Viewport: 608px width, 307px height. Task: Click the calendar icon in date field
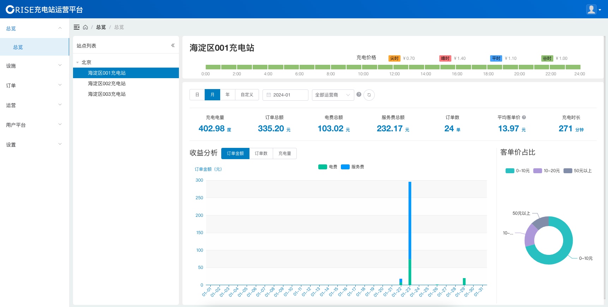[x=269, y=95]
